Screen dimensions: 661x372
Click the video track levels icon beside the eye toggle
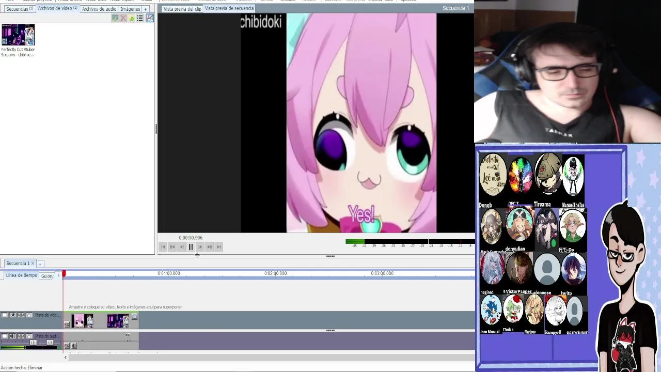pos(21,315)
